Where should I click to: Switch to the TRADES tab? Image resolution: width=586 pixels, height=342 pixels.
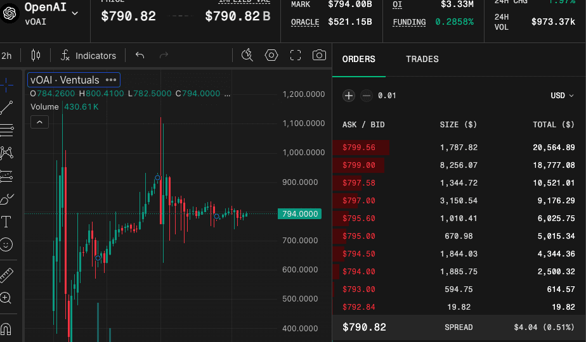(422, 59)
